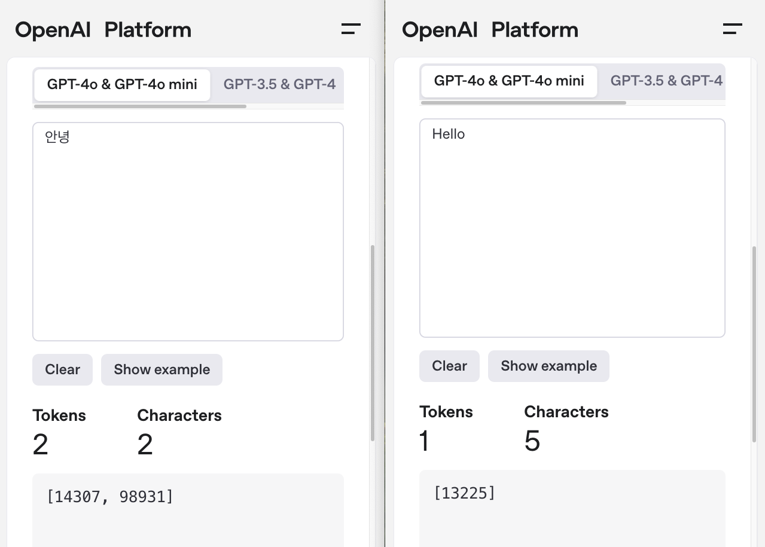Click the token count 1 in right window
This screenshot has width=765, height=547.
tap(425, 441)
